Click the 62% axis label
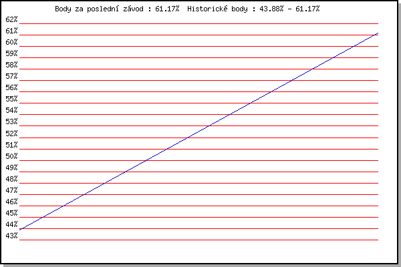 coord(11,19)
